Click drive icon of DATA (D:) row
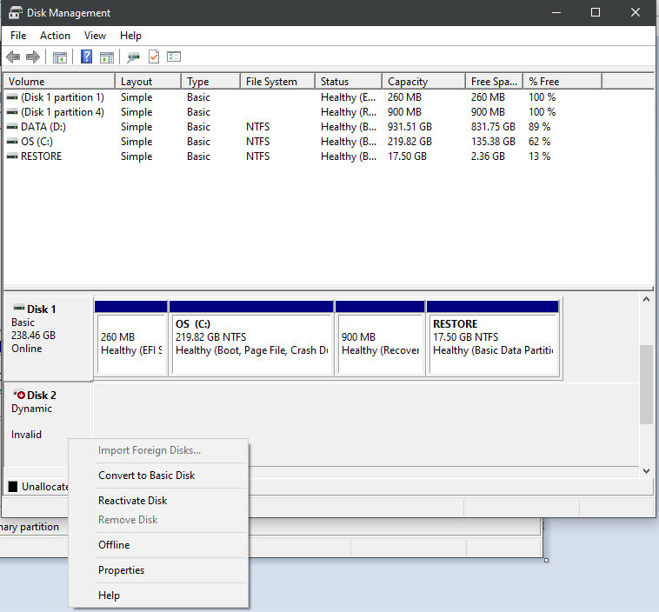Image resolution: width=659 pixels, height=612 pixels. (x=12, y=127)
